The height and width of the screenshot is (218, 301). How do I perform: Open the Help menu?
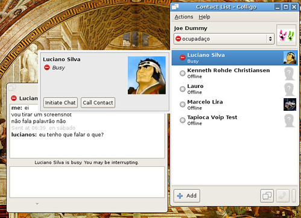click(204, 17)
